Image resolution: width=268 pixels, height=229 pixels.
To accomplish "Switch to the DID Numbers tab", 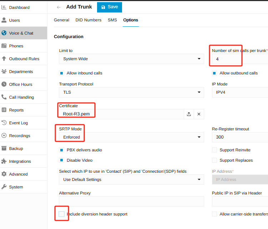I will [89, 20].
